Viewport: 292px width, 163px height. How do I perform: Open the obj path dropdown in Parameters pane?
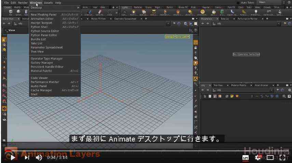coord(279,24)
